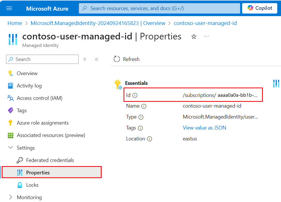This screenshot has height=202, width=281.
Task: Open Access control (IAM)
Action: click(x=39, y=98)
